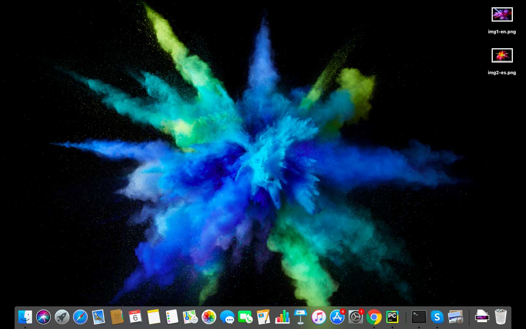Select img1-en.png file on desktop
The height and width of the screenshot is (329, 526).
point(502,15)
